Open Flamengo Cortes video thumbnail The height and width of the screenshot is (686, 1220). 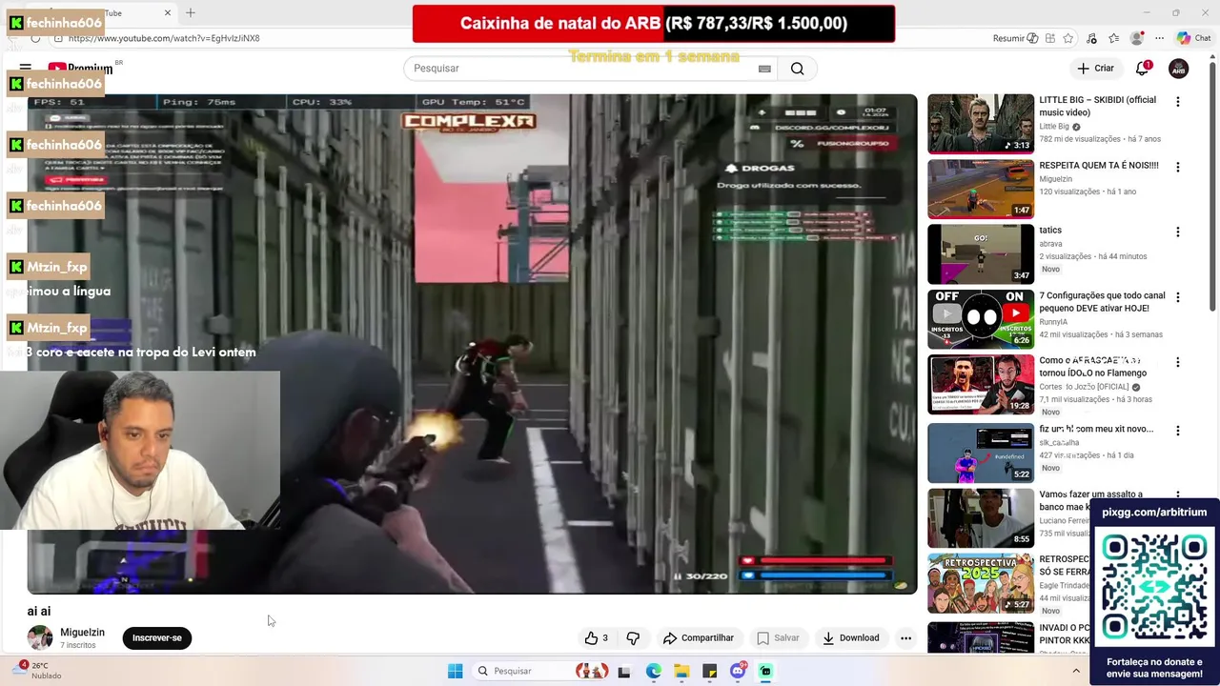coord(981,385)
